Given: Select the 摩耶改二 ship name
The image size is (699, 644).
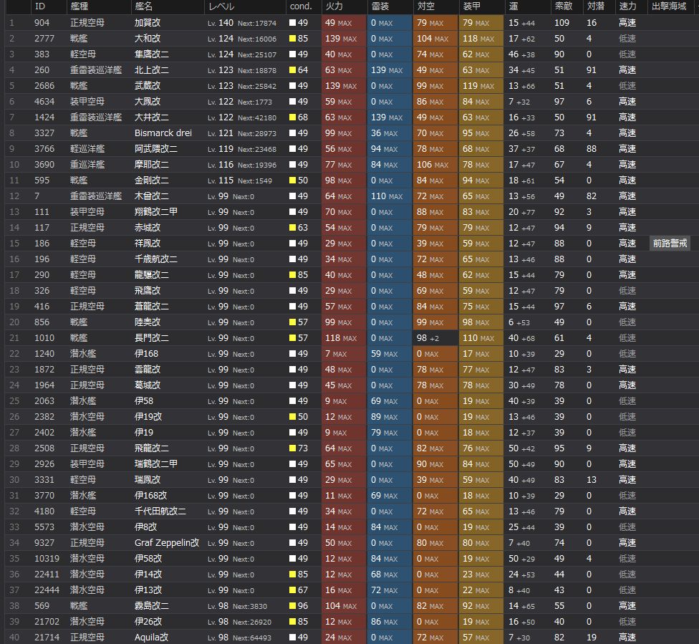Looking at the screenshot, I should [x=152, y=165].
